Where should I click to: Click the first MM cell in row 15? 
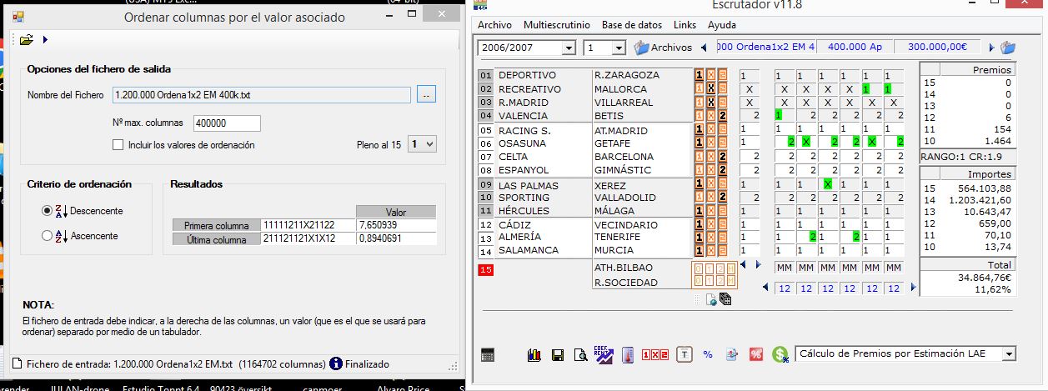[x=784, y=268]
